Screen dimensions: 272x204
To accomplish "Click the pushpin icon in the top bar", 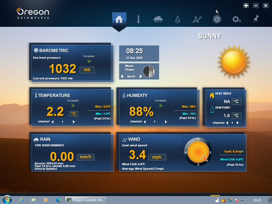I will [256, 19].
